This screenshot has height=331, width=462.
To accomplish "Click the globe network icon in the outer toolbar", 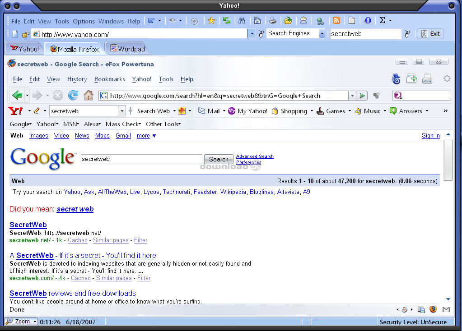I will coord(320,21).
